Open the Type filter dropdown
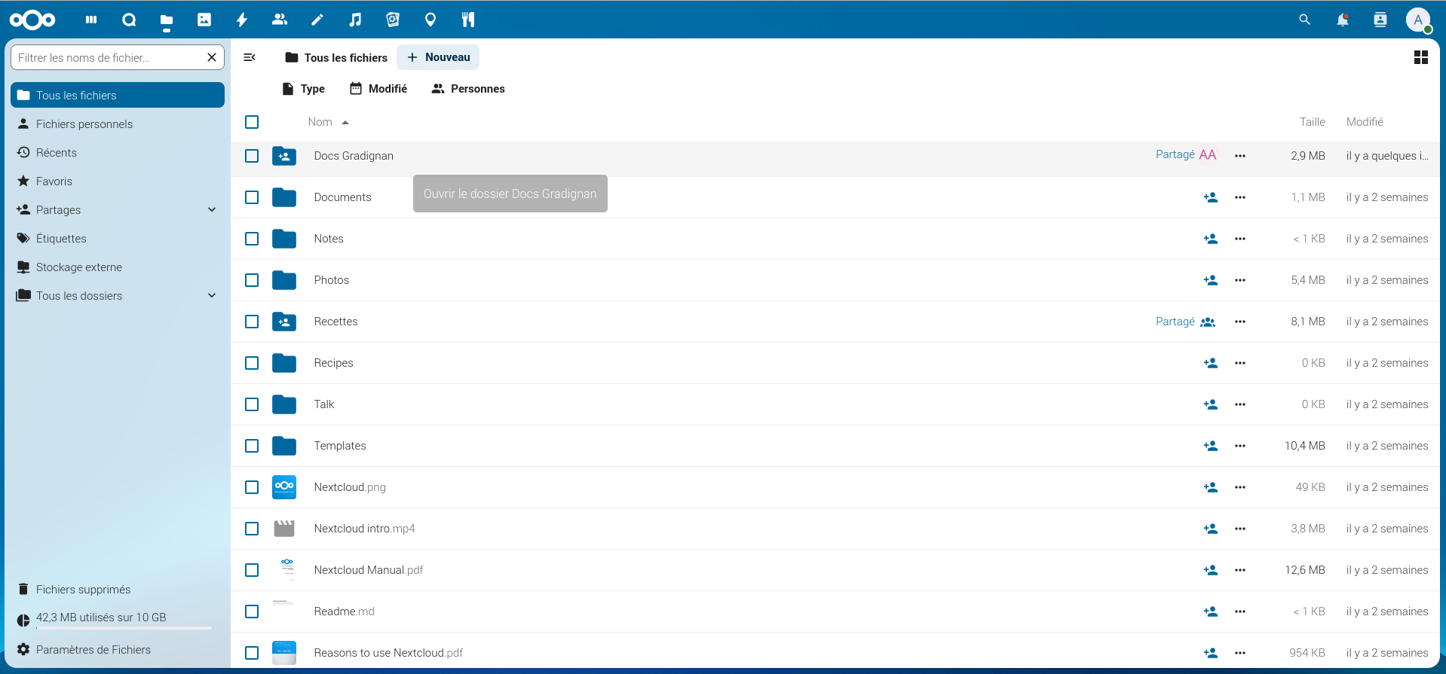Image resolution: width=1446 pixels, height=674 pixels. pos(303,89)
